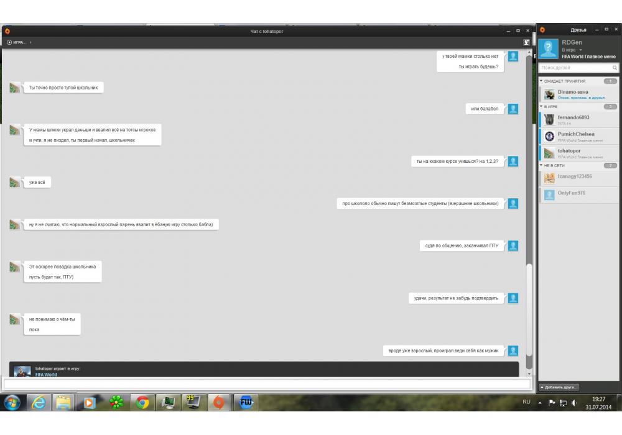
Task: Open File Explorer folder on taskbar
Action: click(63, 403)
